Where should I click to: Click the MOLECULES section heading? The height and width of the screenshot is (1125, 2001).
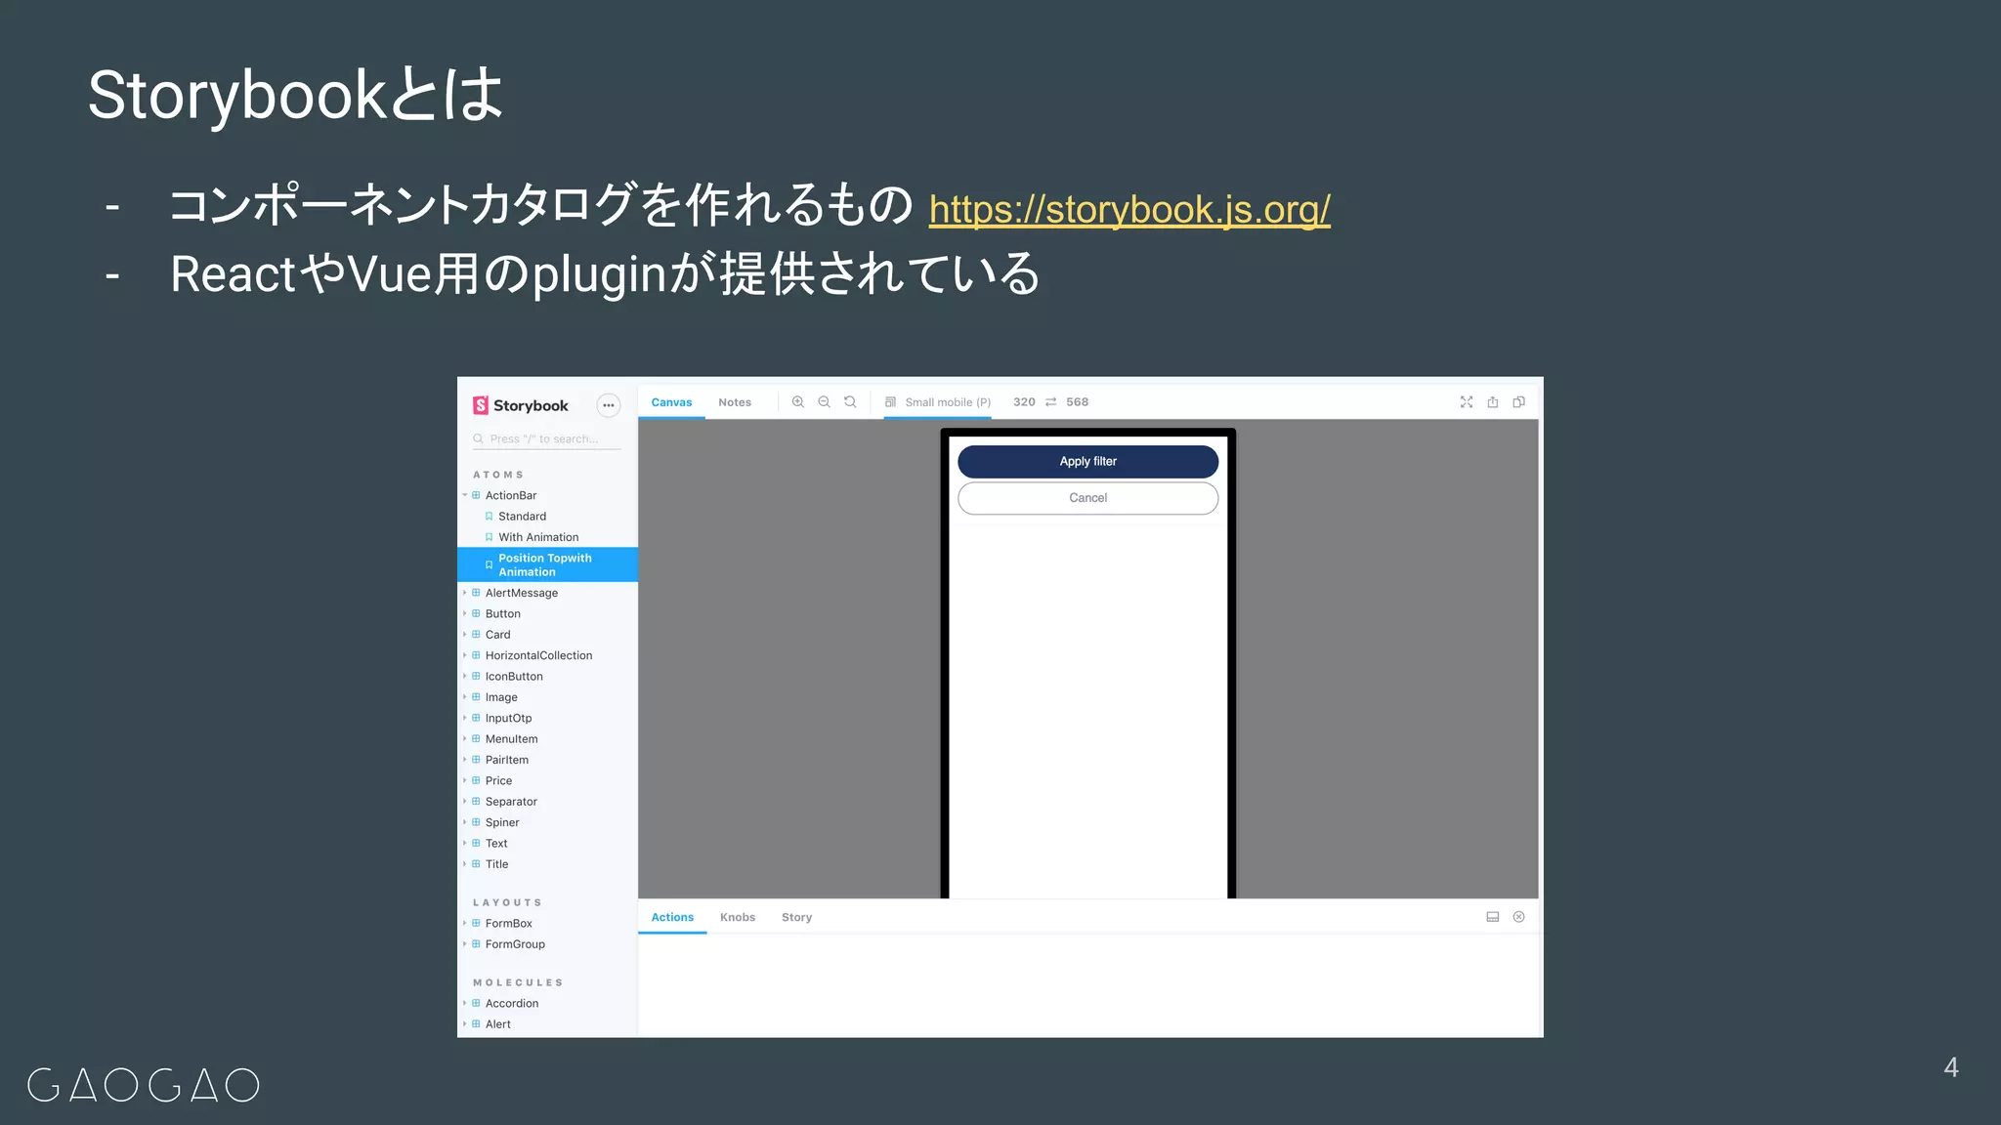518,982
